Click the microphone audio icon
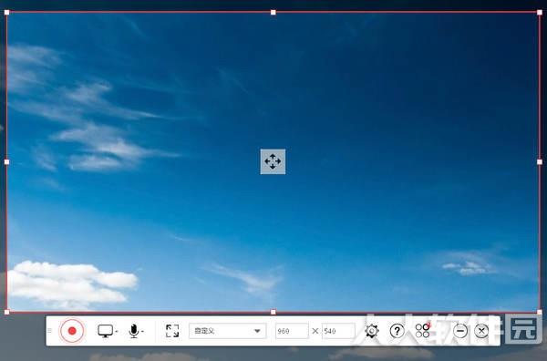The image size is (547, 361). [134, 331]
